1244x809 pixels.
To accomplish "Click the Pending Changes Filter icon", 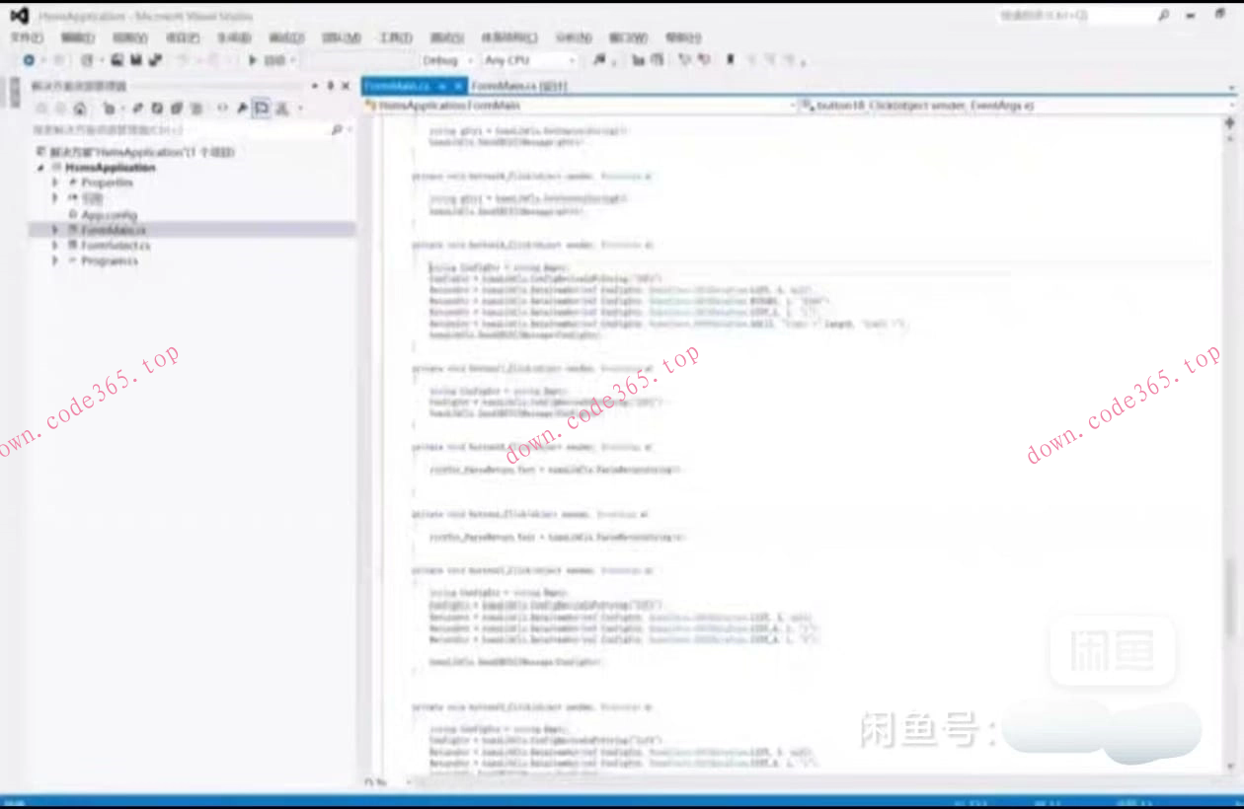I will click(109, 109).
